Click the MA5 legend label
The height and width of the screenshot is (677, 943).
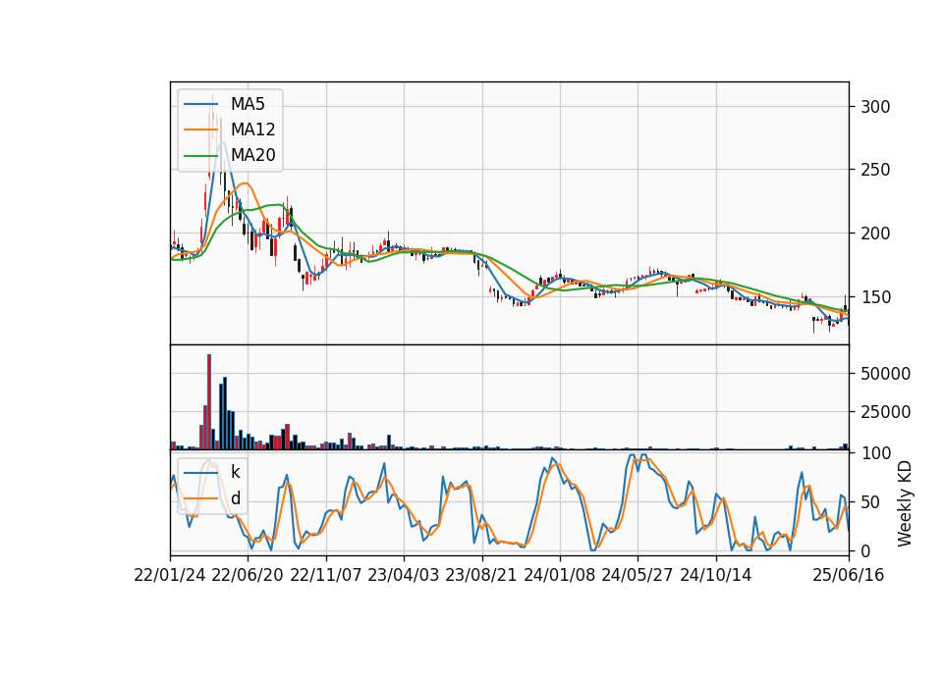point(248,104)
